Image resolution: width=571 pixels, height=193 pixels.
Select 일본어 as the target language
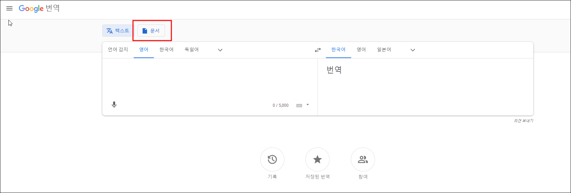(384, 50)
